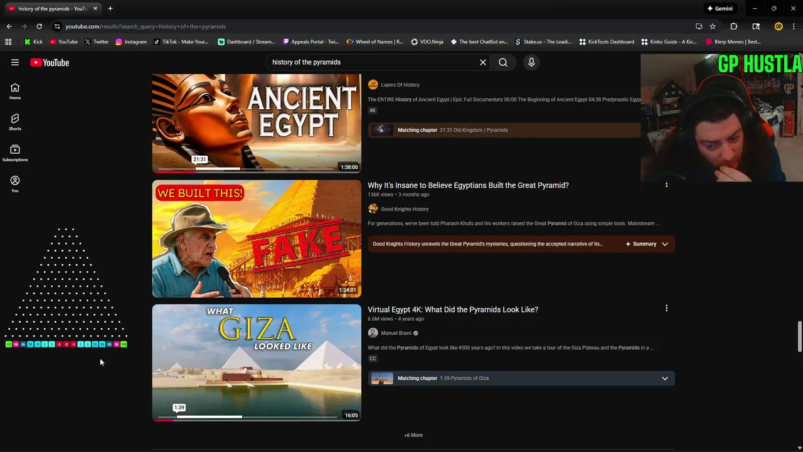The height and width of the screenshot is (452, 803).
Task: Open the 'What Giza Looked Like' thumbnail
Action: tap(257, 363)
